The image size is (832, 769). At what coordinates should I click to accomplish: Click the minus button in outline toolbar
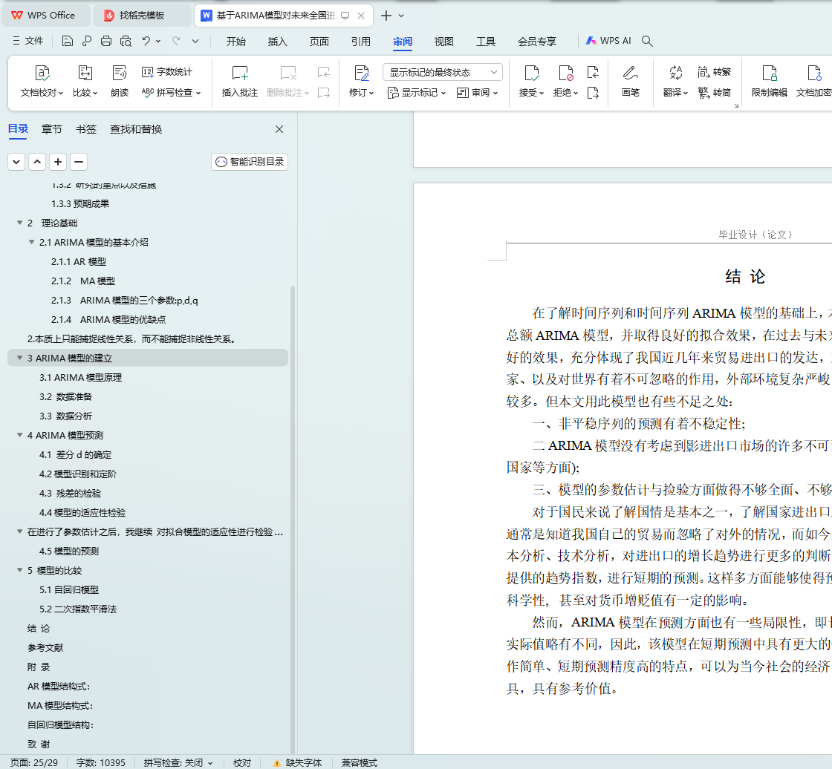click(79, 162)
